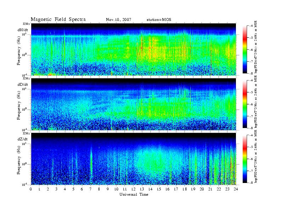The image size is (281, 217).
Task: Click the "dH/dt" panel label
Action: (x=23, y=30)
